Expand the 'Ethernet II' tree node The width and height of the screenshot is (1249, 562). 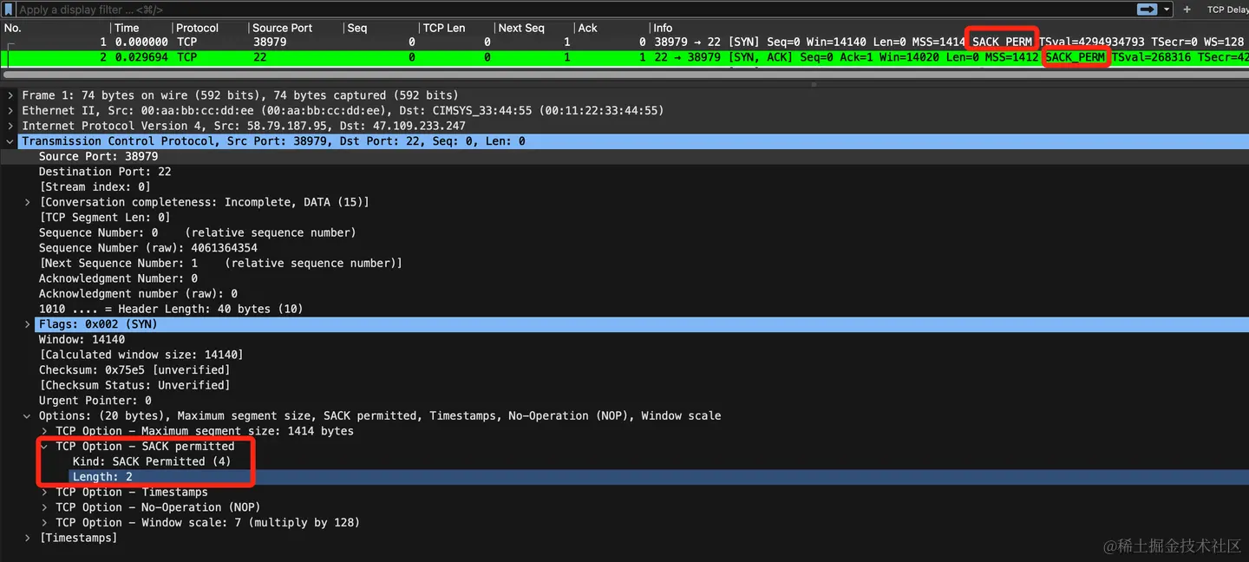coord(10,111)
